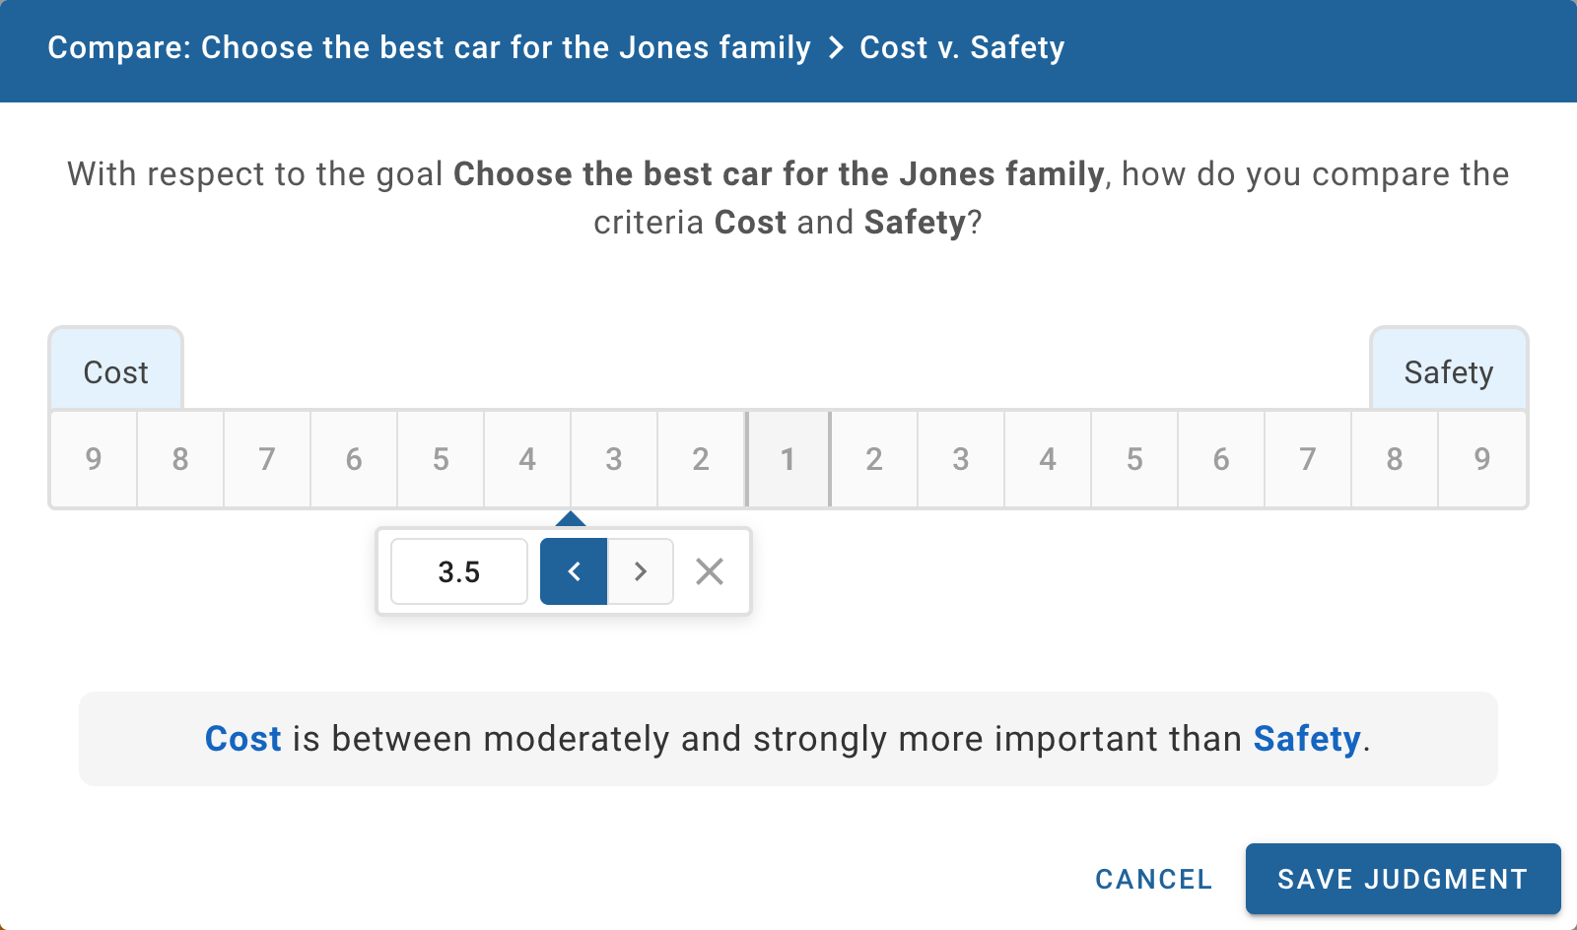Select 9 on the Cost side
This screenshot has width=1577, height=930.
coord(94,459)
